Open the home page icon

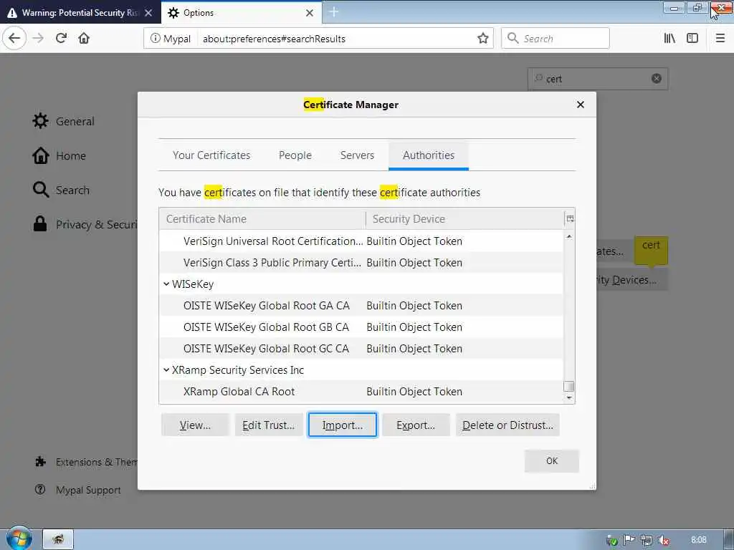tap(84, 39)
